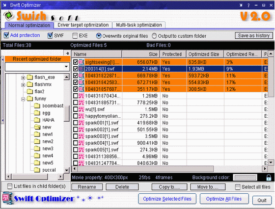Click the pin icon above the folder panel
275x209 pixels.
pyautogui.click(x=67, y=53)
